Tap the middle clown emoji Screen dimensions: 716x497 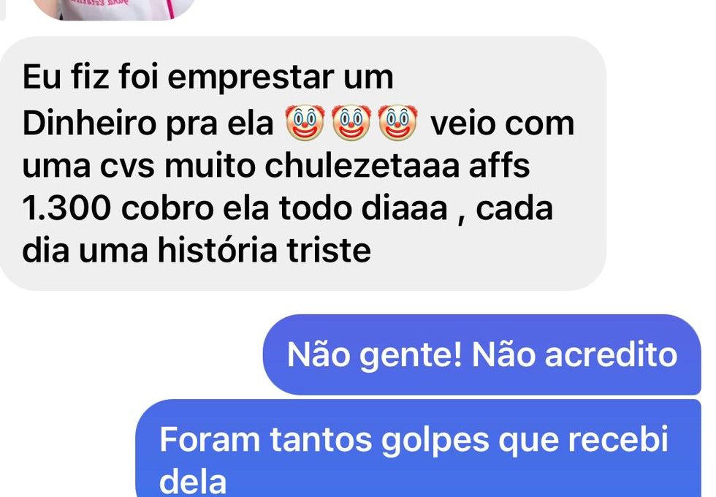pyautogui.click(x=351, y=123)
